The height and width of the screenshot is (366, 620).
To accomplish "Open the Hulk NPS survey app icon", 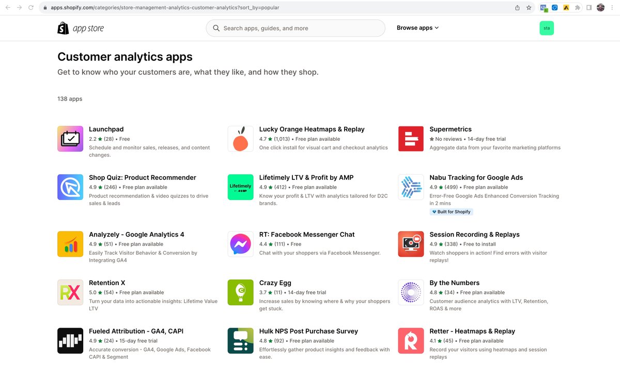I will [x=241, y=341].
